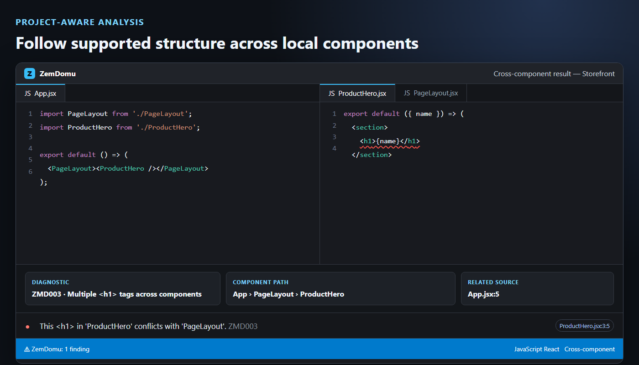
Task: Click the 'export default () => (' line in App.jsx
Action: pyautogui.click(x=84, y=155)
